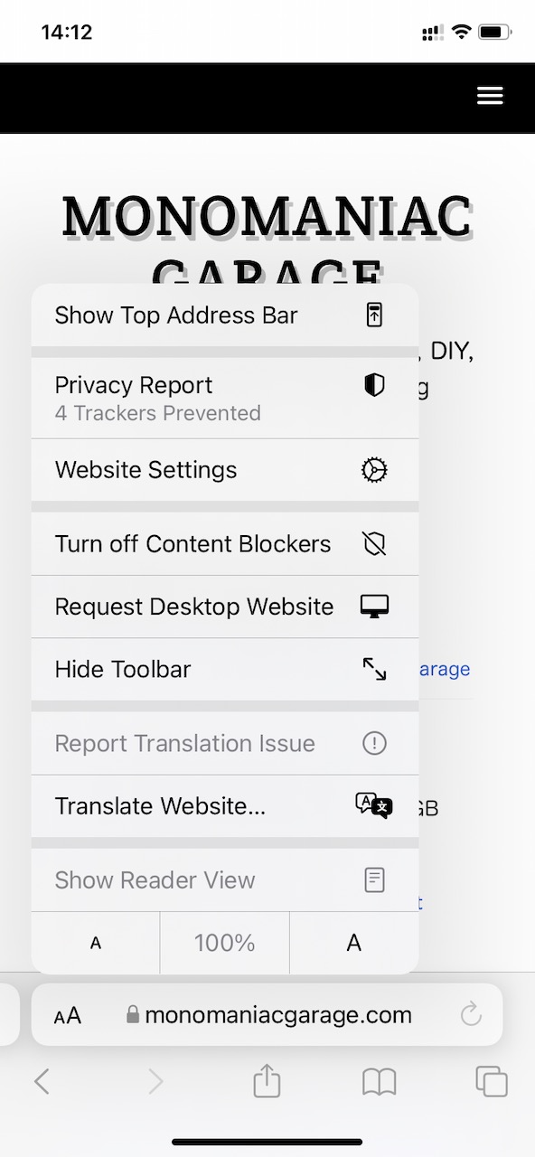Tap the back arrow in toolbar
This screenshot has width=535, height=1157.
point(42,1081)
